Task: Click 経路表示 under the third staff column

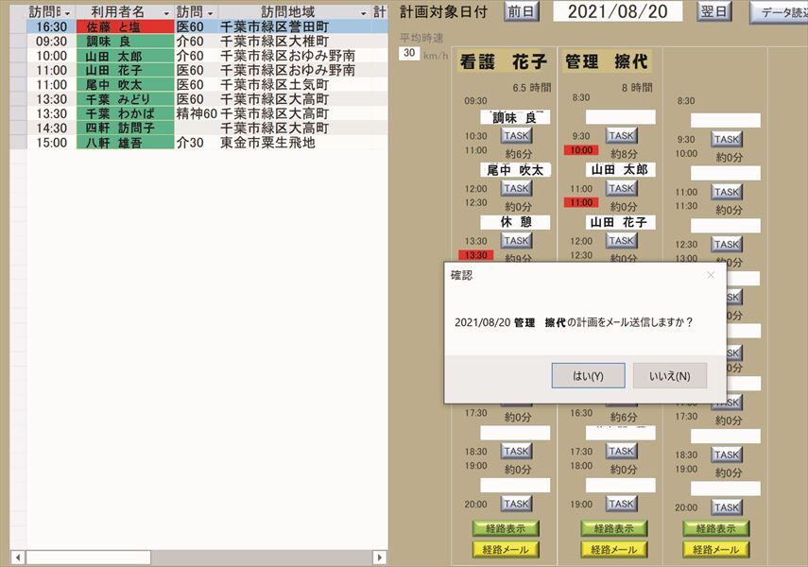Action: point(715,528)
